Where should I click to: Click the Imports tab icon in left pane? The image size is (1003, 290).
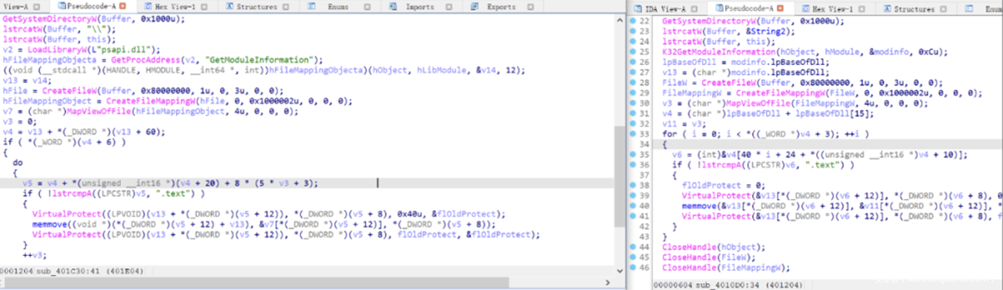tap(393, 7)
